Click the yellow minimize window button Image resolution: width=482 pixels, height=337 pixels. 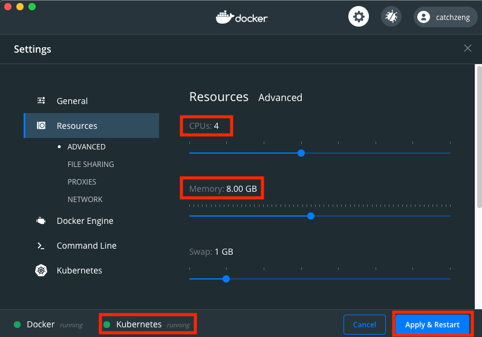tap(20, 7)
